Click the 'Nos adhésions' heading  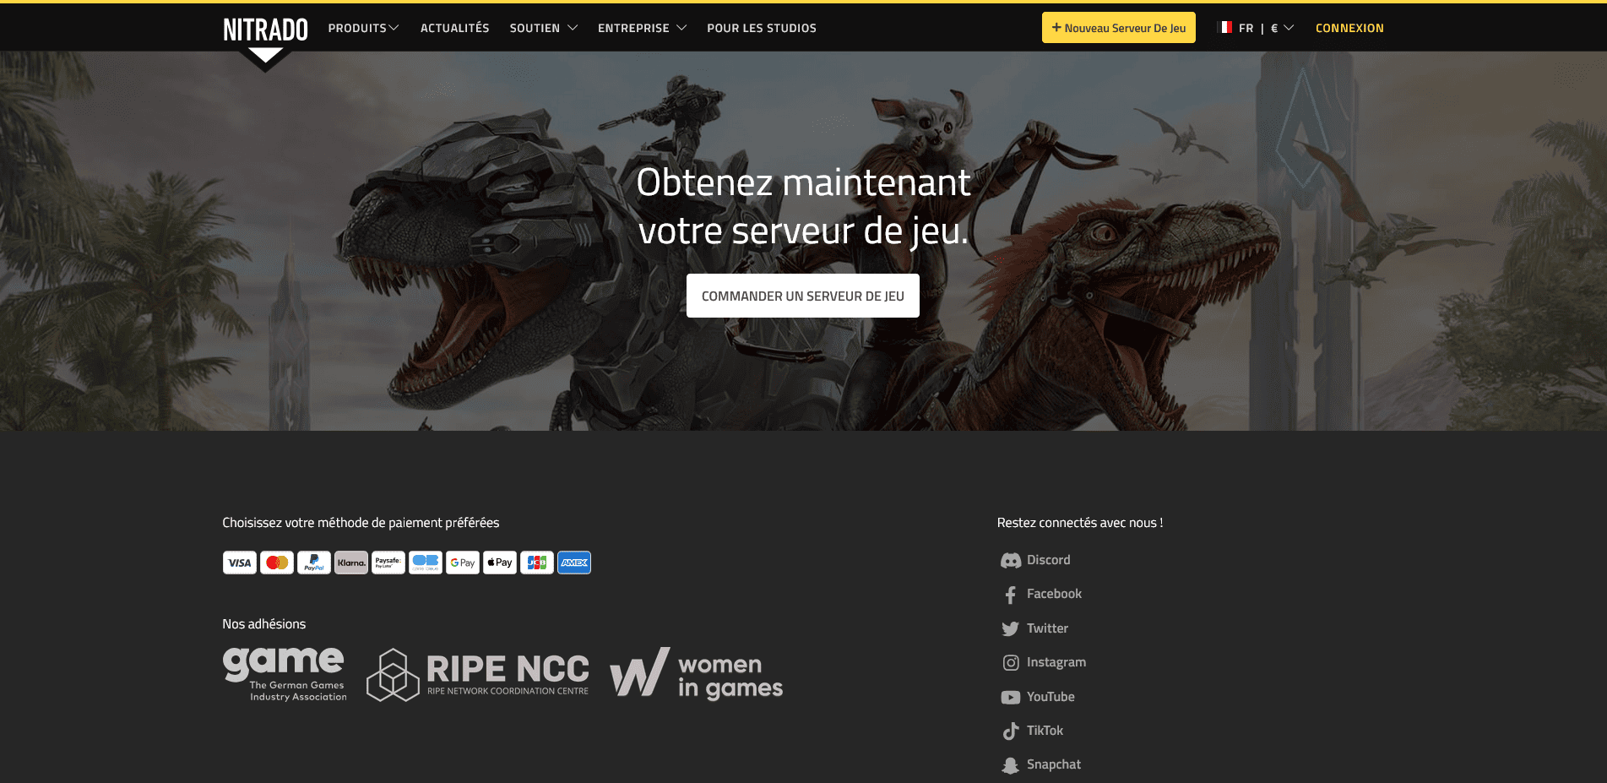pyautogui.click(x=264, y=624)
